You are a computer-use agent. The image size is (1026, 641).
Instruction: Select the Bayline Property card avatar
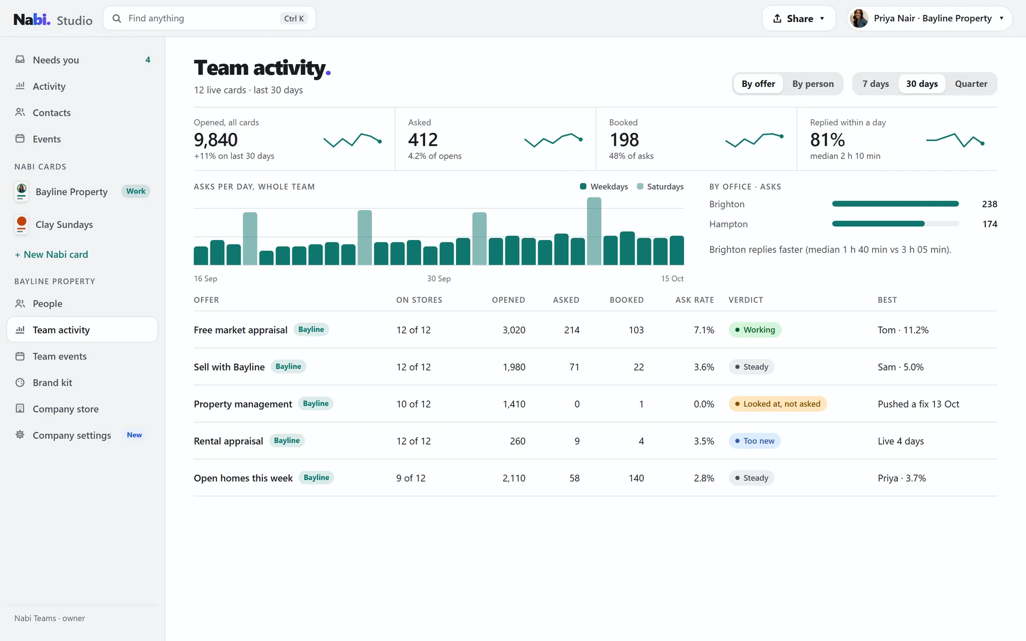(x=22, y=192)
